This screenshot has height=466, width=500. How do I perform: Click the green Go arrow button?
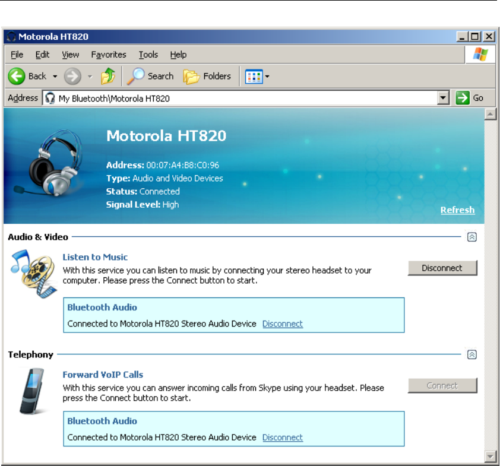tap(463, 98)
